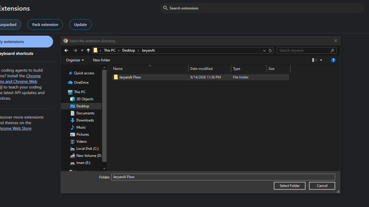The height and width of the screenshot is (207, 369).
Task: Go forward with the right arrow
Action: 75,50
